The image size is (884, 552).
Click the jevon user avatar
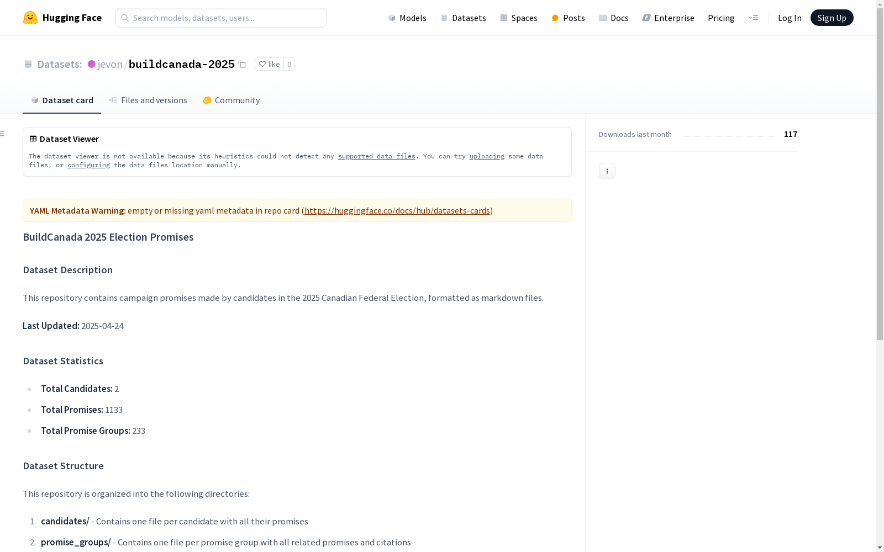click(92, 64)
